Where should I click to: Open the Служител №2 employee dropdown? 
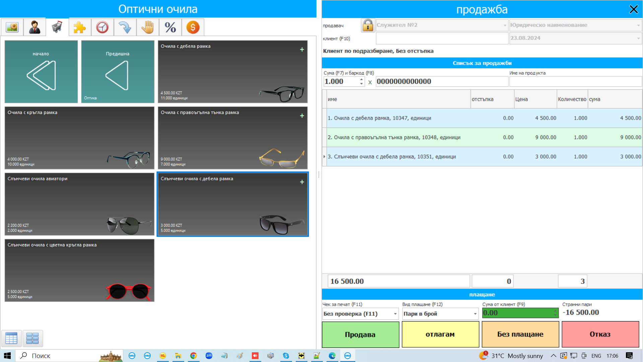tap(505, 25)
